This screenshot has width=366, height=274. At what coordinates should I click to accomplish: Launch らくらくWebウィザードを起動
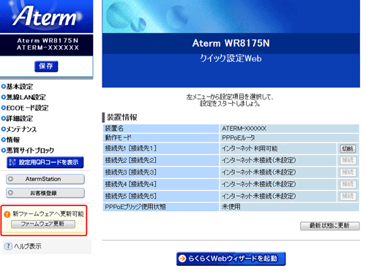(x=231, y=259)
